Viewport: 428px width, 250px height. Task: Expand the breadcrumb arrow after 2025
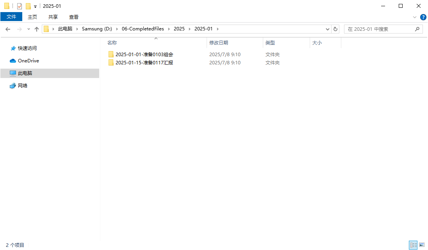pos(189,28)
